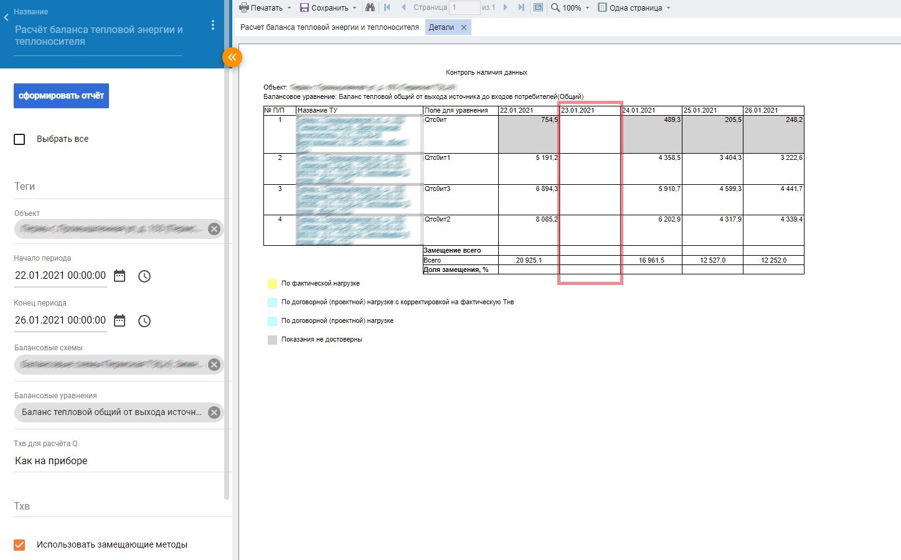The width and height of the screenshot is (901, 560).
Task: Click the page layout icon before Одна страница
Action: click(602, 7)
